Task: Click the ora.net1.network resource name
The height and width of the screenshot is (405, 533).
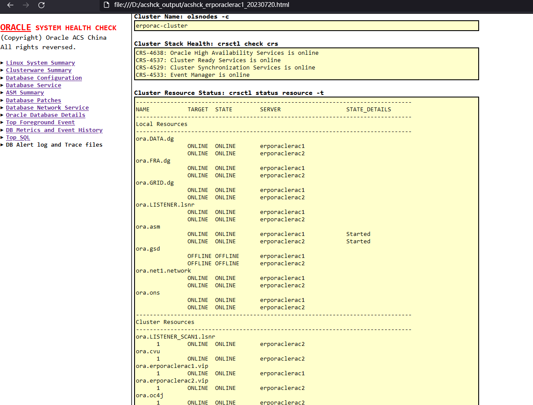Action: (163, 271)
